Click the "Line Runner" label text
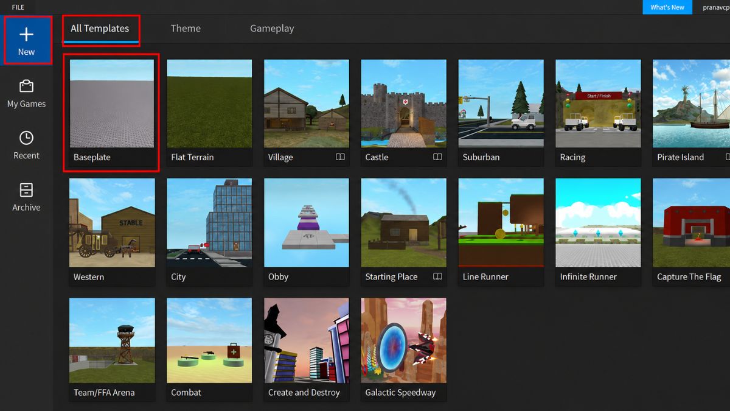 pos(485,276)
